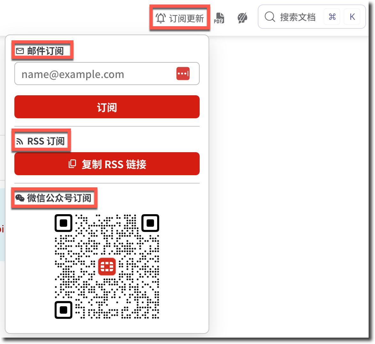Download the page as PDF

coord(219,18)
